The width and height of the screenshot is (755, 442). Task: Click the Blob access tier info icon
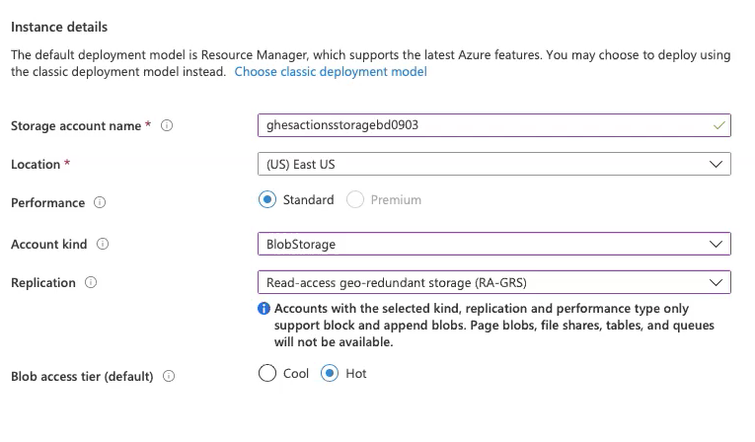tap(168, 377)
